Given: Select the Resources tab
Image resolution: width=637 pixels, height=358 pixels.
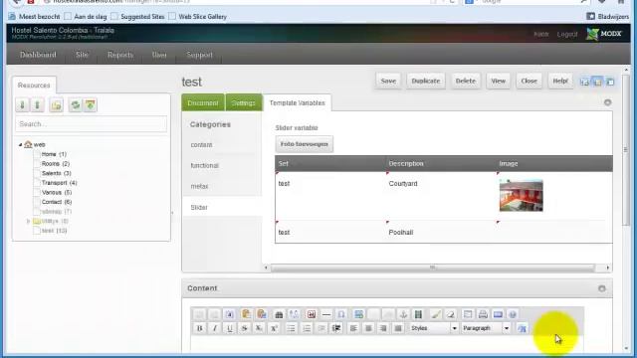Looking at the screenshot, I should (x=34, y=86).
